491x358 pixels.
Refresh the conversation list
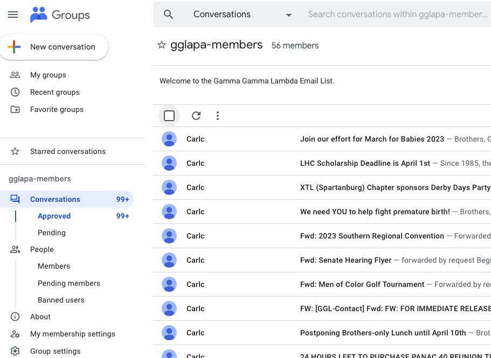(196, 116)
